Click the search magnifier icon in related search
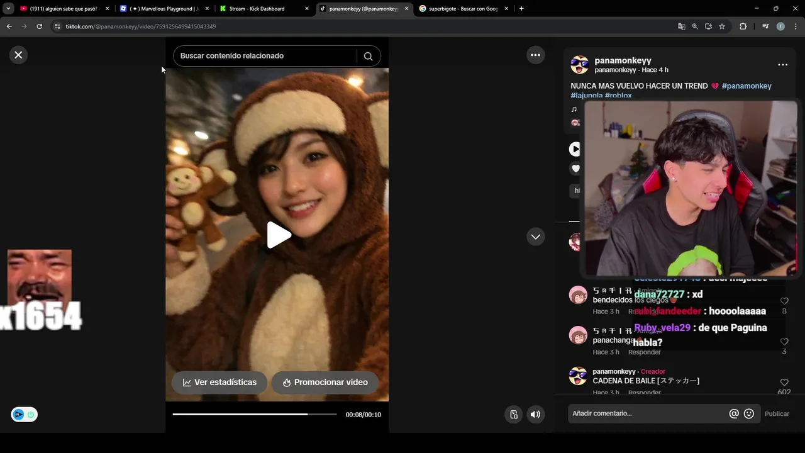The height and width of the screenshot is (453, 805). click(x=368, y=56)
